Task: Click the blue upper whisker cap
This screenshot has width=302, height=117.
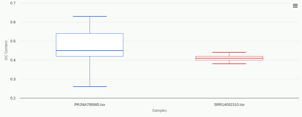Action: tap(90, 16)
